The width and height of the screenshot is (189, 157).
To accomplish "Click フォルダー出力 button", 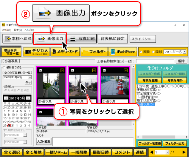I will tap(175, 143).
